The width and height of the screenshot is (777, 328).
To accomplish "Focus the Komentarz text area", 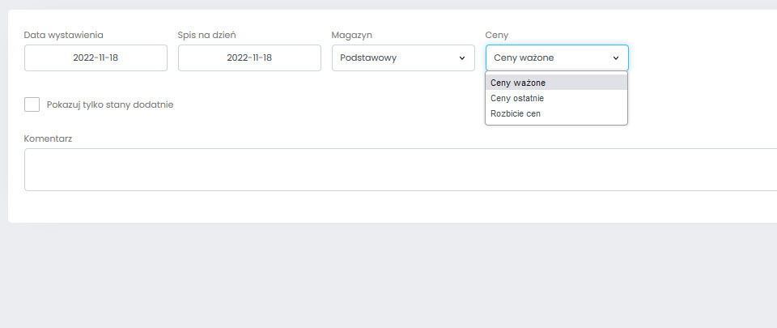I will pos(401,169).
